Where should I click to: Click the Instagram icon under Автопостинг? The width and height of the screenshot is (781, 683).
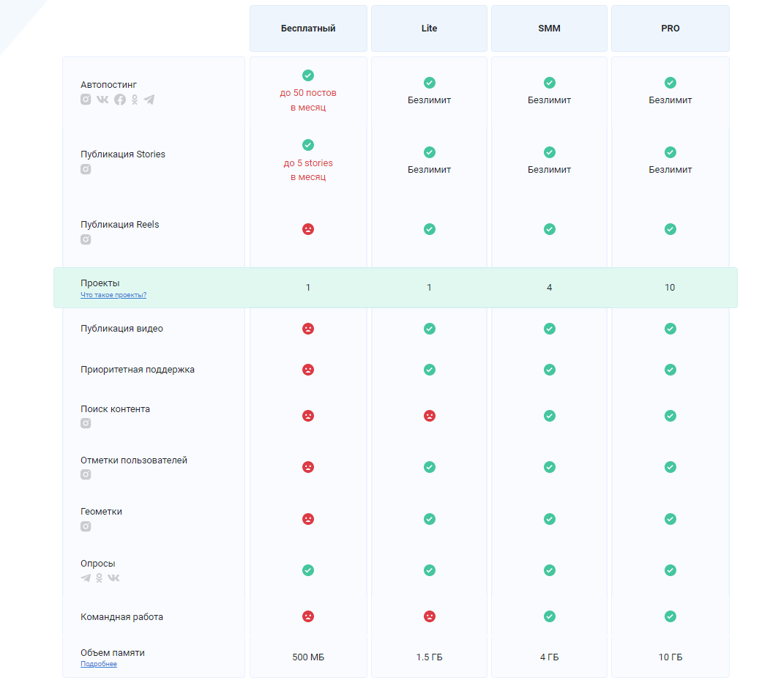86,100
